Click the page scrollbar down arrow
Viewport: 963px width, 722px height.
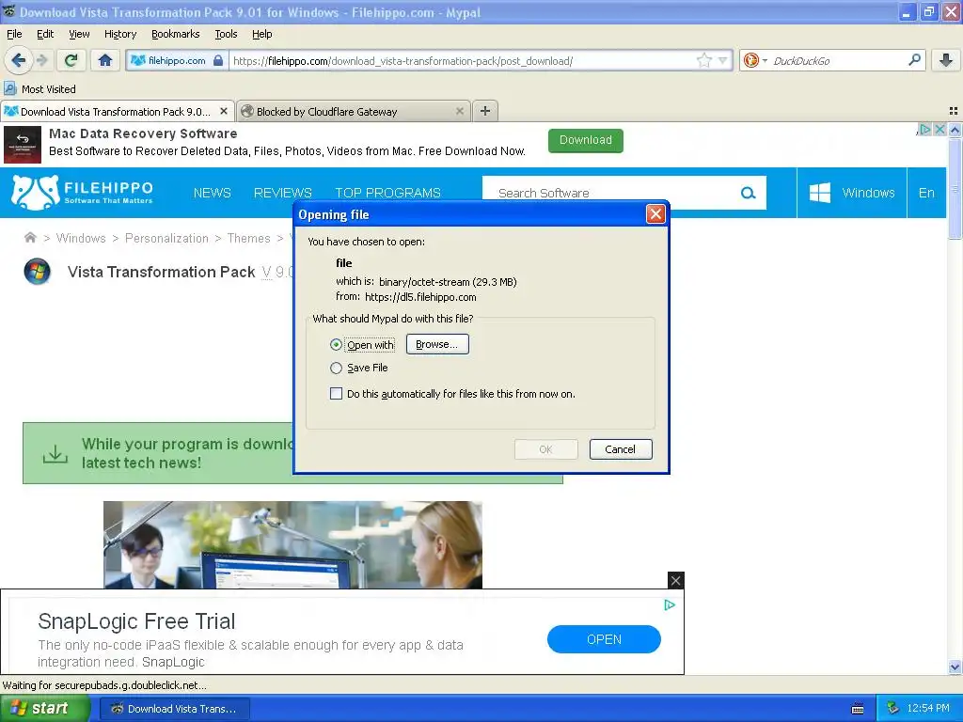[x=955, y=667]
